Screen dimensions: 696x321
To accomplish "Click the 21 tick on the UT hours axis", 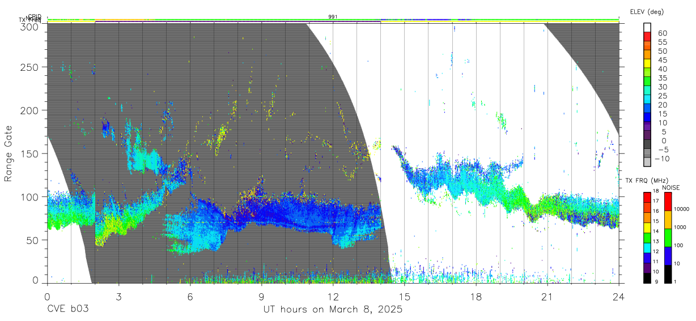I will (x=547, y=296).
